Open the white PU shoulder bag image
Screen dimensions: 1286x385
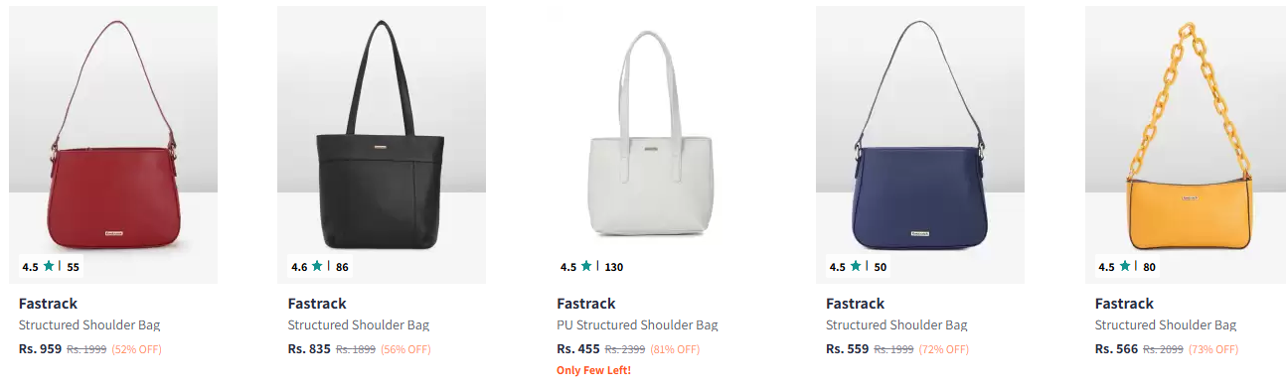point(650,145)
